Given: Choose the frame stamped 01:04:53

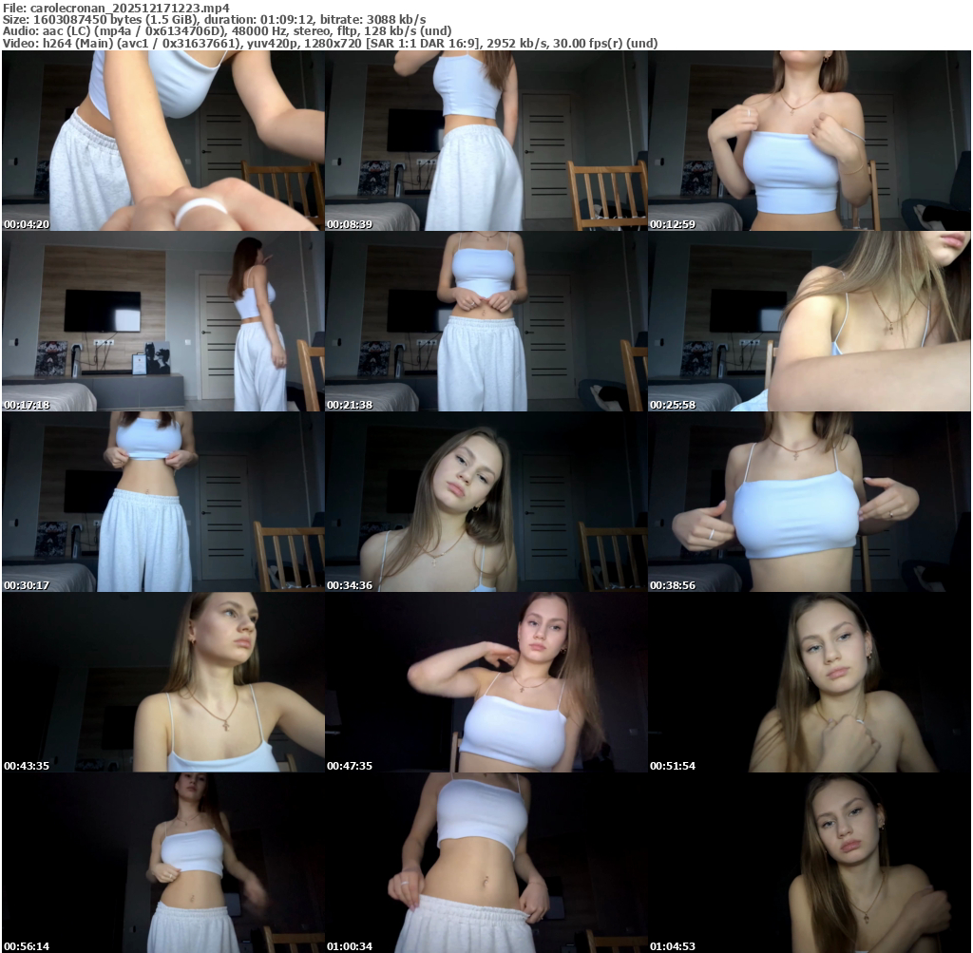Looking at the screenshot, I should (810, 863).
